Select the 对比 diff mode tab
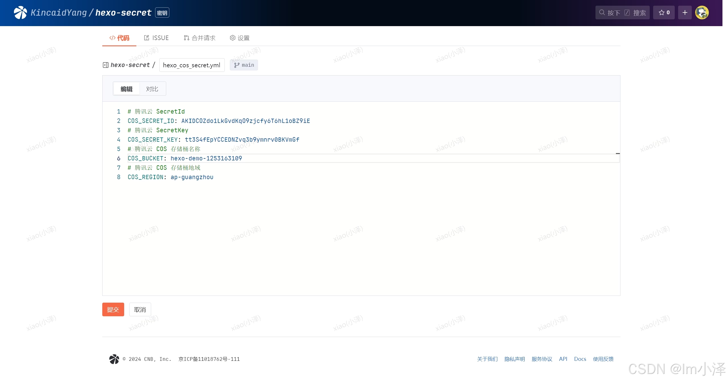The width and height of the screenshot is (727, 381). click(152, 89)
